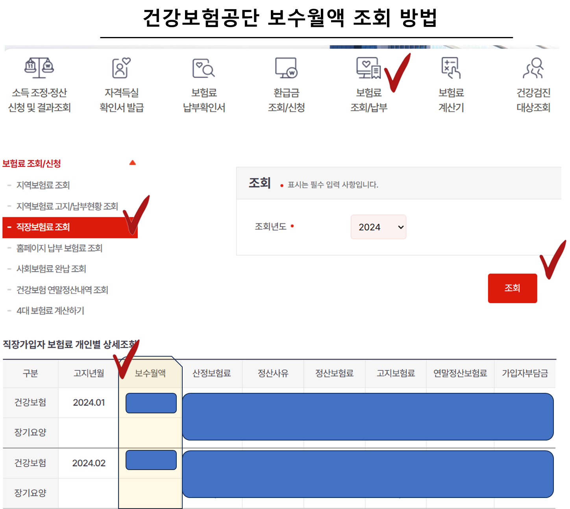Image resolution: width=570 pixels, height=509 pixels.
Task: Open the 조회년도 year dropdown
Action: point(378,227)
